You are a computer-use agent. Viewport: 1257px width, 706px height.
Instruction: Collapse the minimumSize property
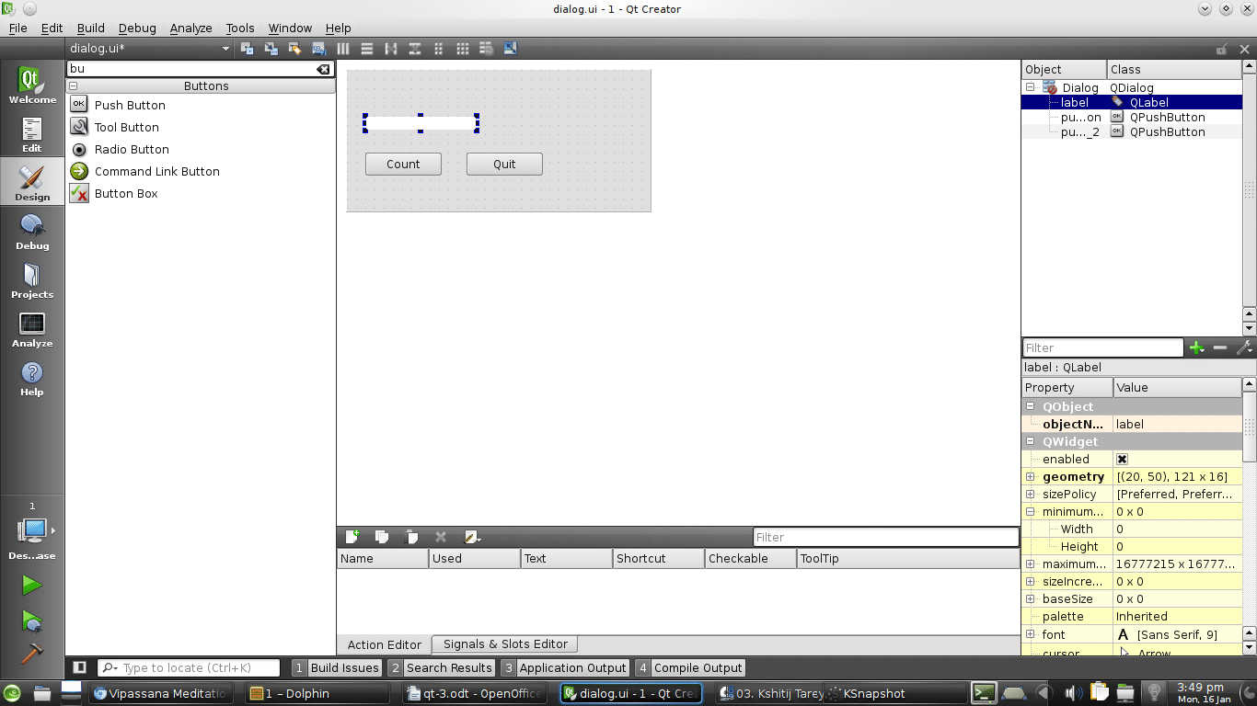pyautogui.click(x=1031, y=511)
